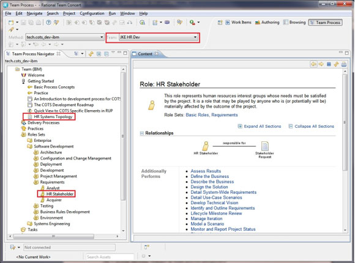The height and width of the screenshot is (263, 355).
Task: Click the search magnifier toolbar icon
Action: point(142,23)
